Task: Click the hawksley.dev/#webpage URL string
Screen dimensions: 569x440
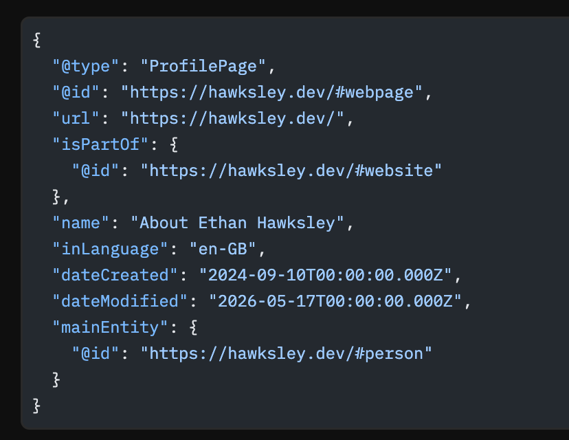Action: [x=272, y=93]
